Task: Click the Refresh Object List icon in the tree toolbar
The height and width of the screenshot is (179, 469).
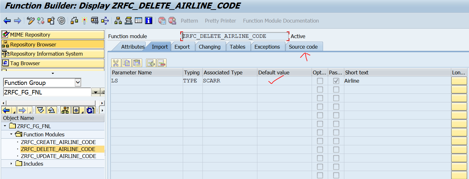Action: (x=90, y=110)
